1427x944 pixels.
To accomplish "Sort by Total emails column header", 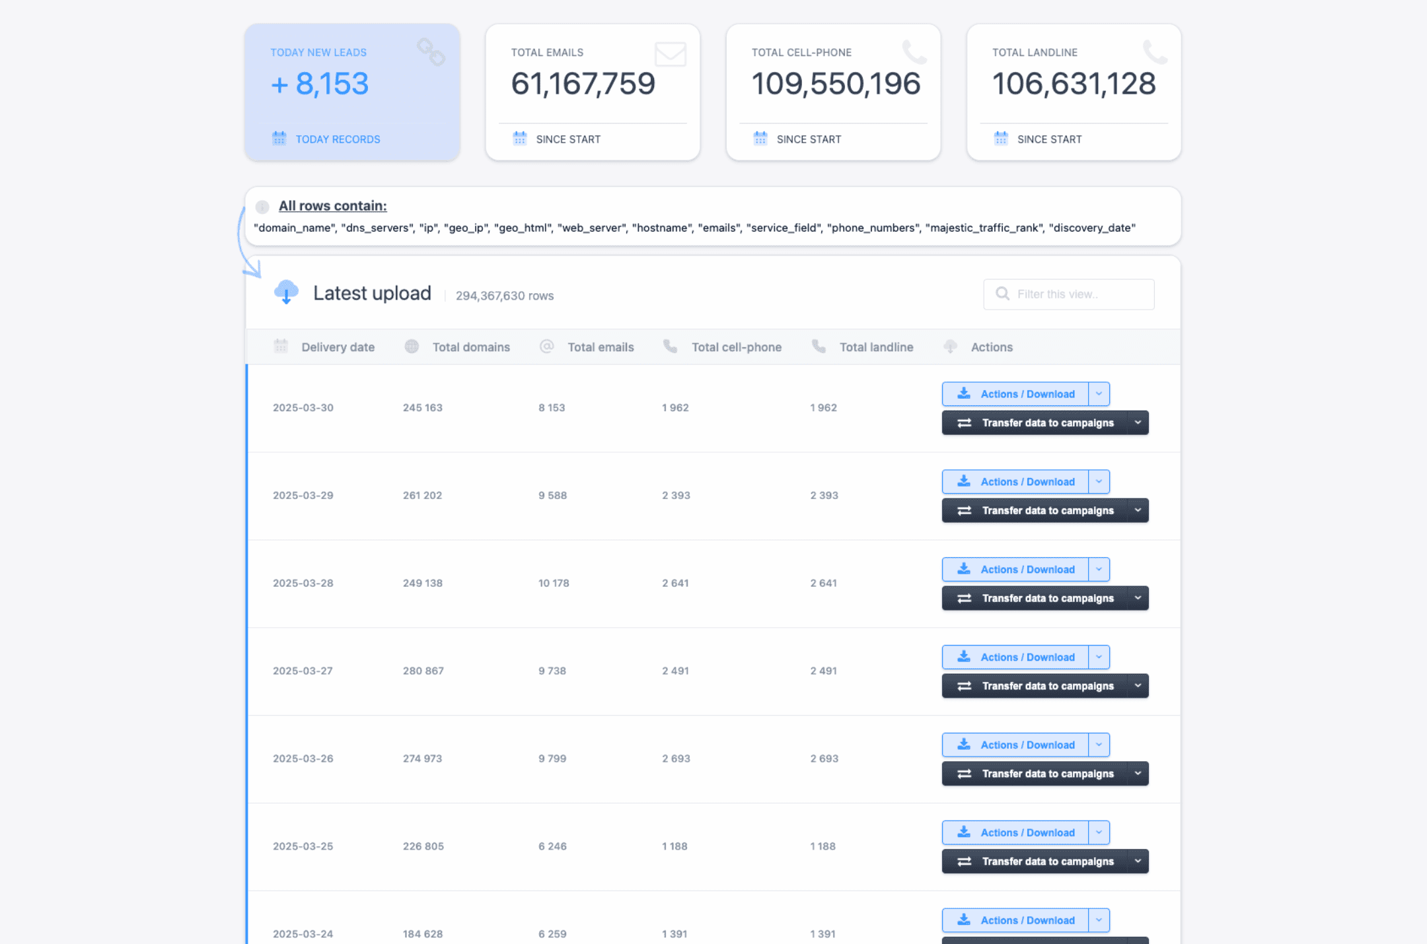I will [x=600, y=347].
